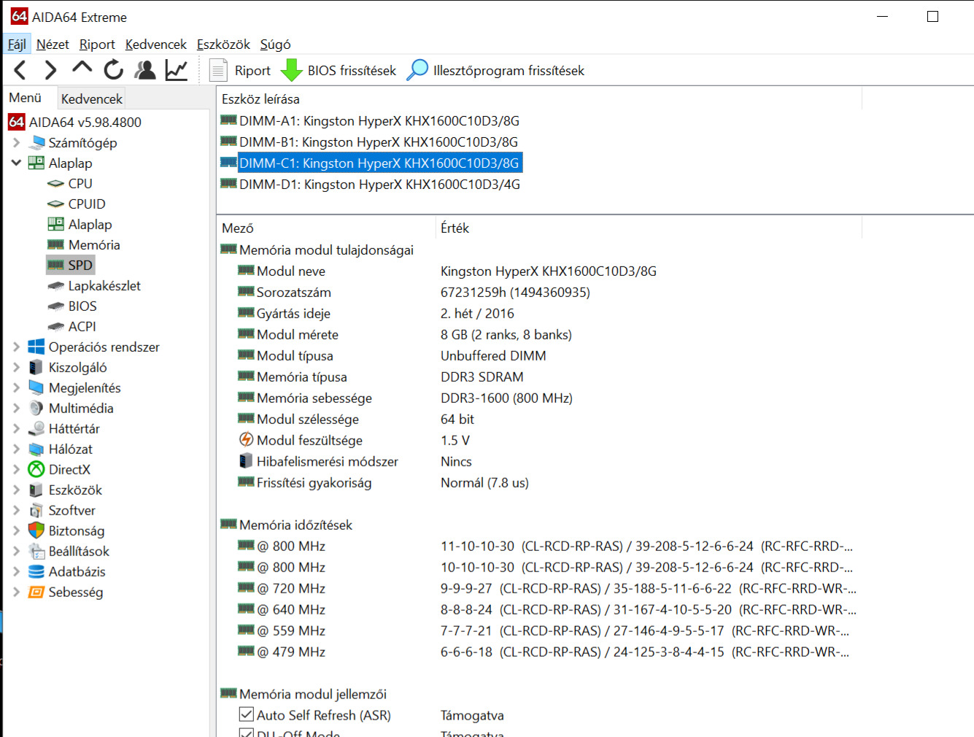Expand the Multimédia tree node
The width and height of the screenshot is (974, 737).
pyautogui.click(x=16, y=408)
